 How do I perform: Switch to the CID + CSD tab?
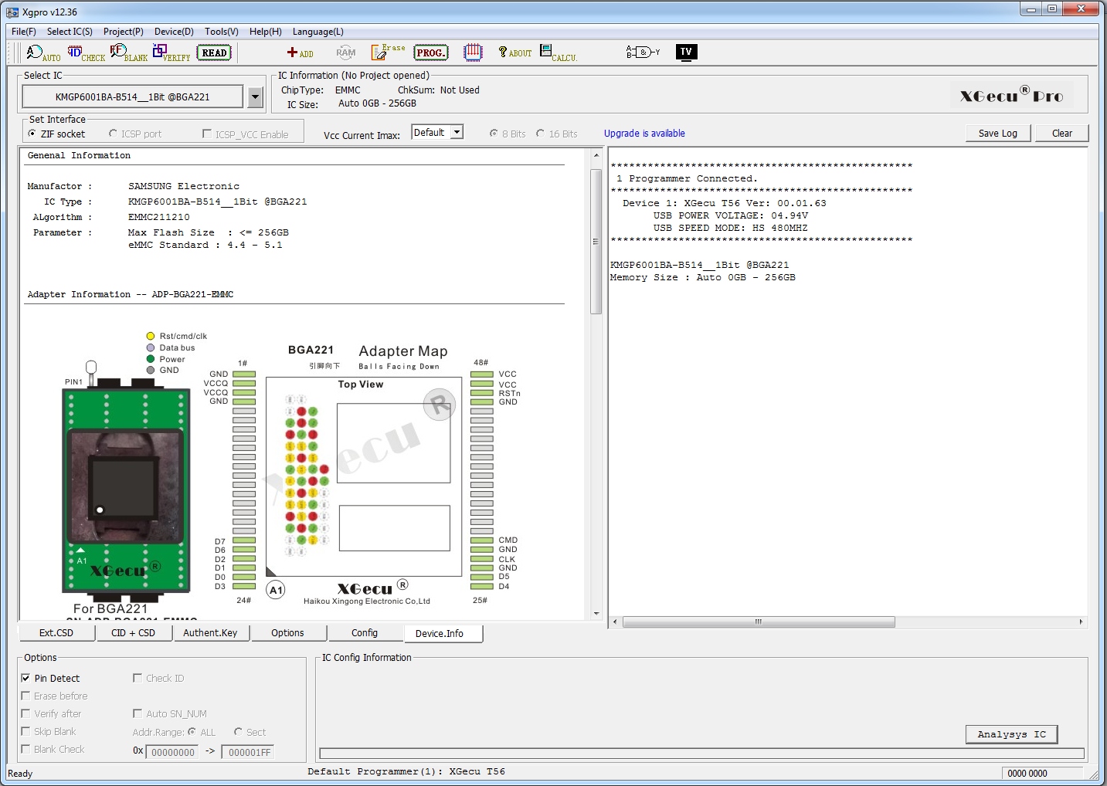point(134,633)
